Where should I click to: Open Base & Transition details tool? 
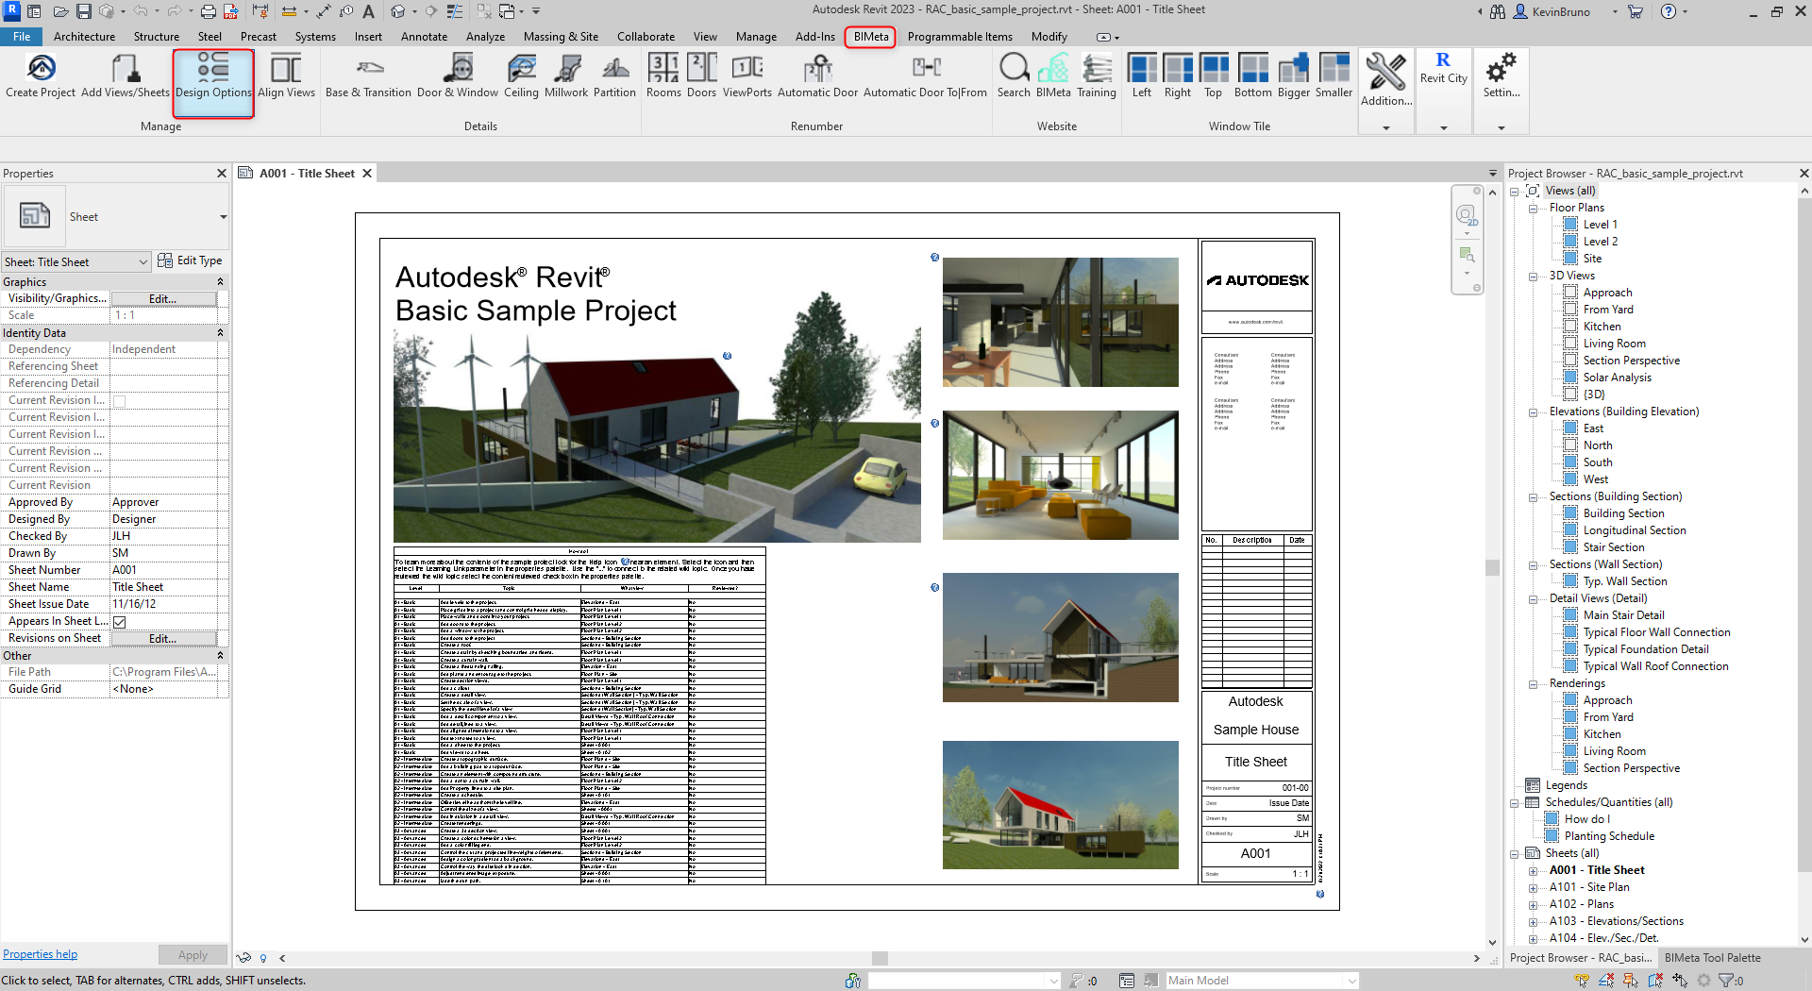(368, 76)
